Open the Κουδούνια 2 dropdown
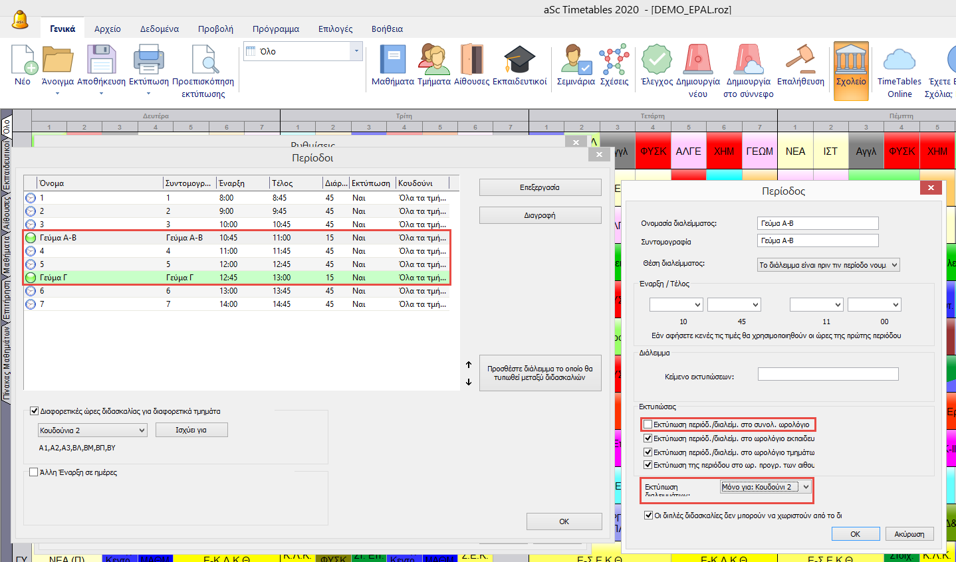This screenshot has width=956, height=562. 92,430
